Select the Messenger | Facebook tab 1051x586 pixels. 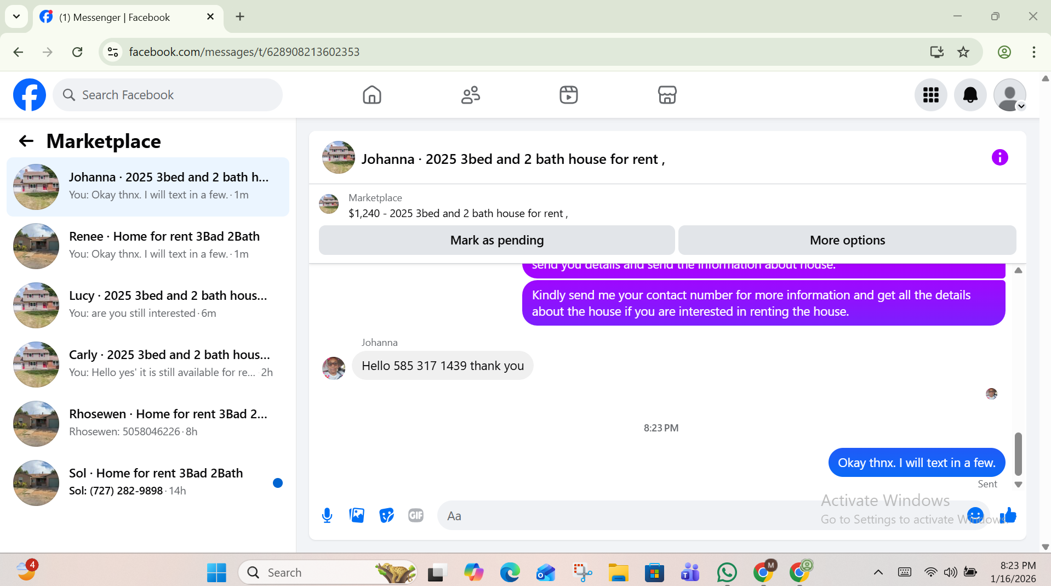(x=128, y=17)
